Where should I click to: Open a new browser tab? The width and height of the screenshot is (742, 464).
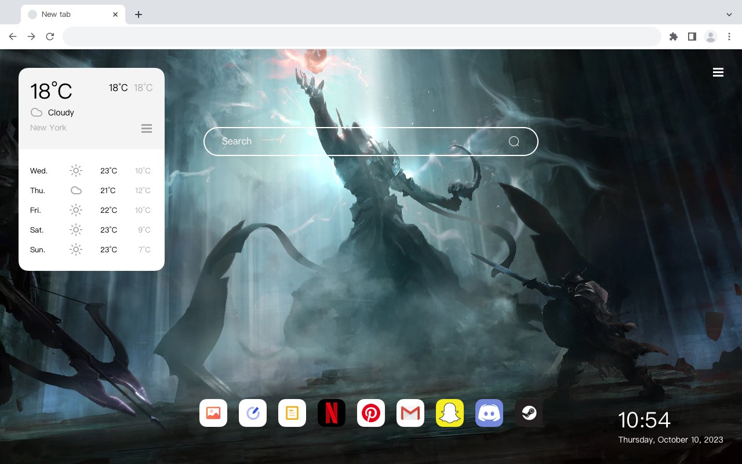[x=138, y=14]
